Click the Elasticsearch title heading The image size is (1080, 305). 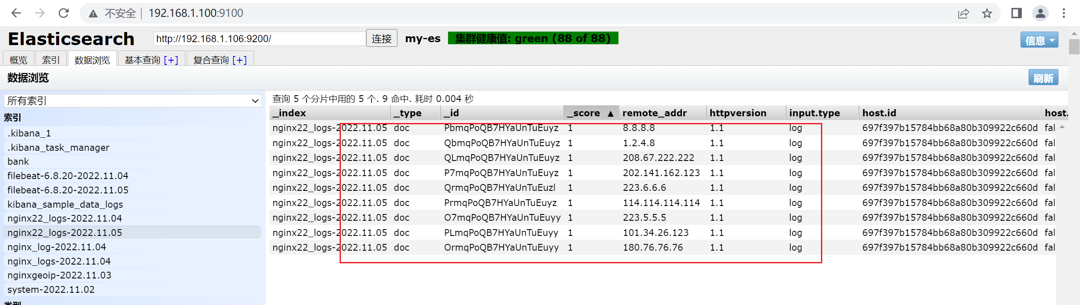pyautogui.click(x=71, y=39)
